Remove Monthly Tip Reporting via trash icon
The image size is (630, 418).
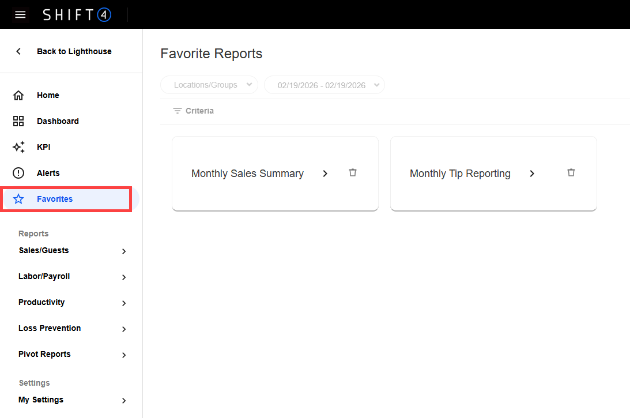571,172
